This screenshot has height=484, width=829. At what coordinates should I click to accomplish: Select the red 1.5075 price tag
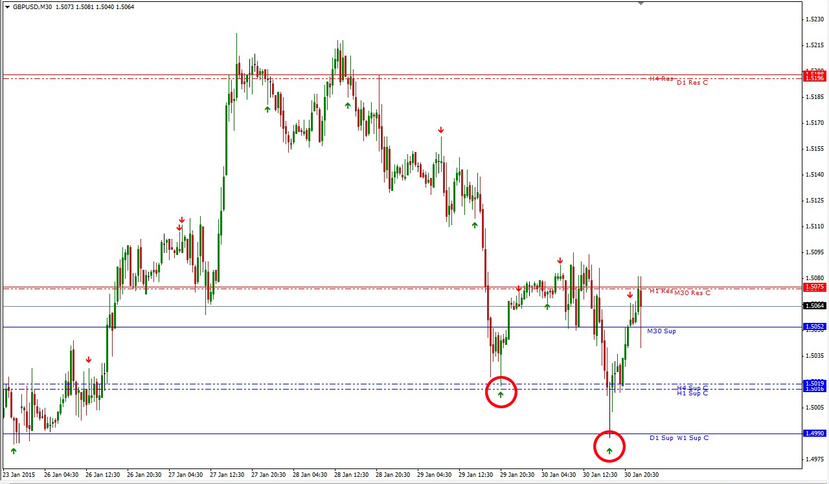pyautogui.click(x=813, y=287)
